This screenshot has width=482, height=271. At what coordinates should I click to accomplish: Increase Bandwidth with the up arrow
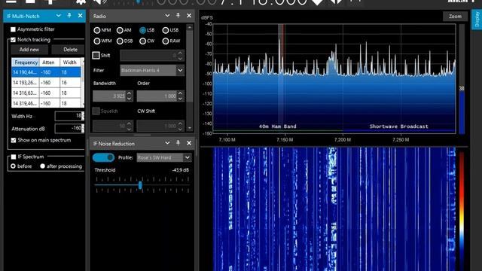130,93
